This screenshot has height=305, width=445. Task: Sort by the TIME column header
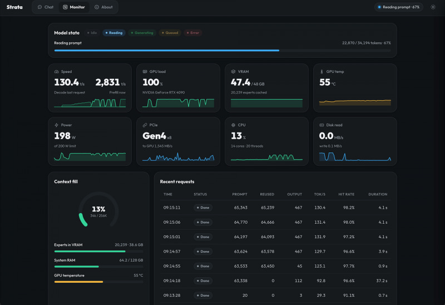[x=168, y=194]
